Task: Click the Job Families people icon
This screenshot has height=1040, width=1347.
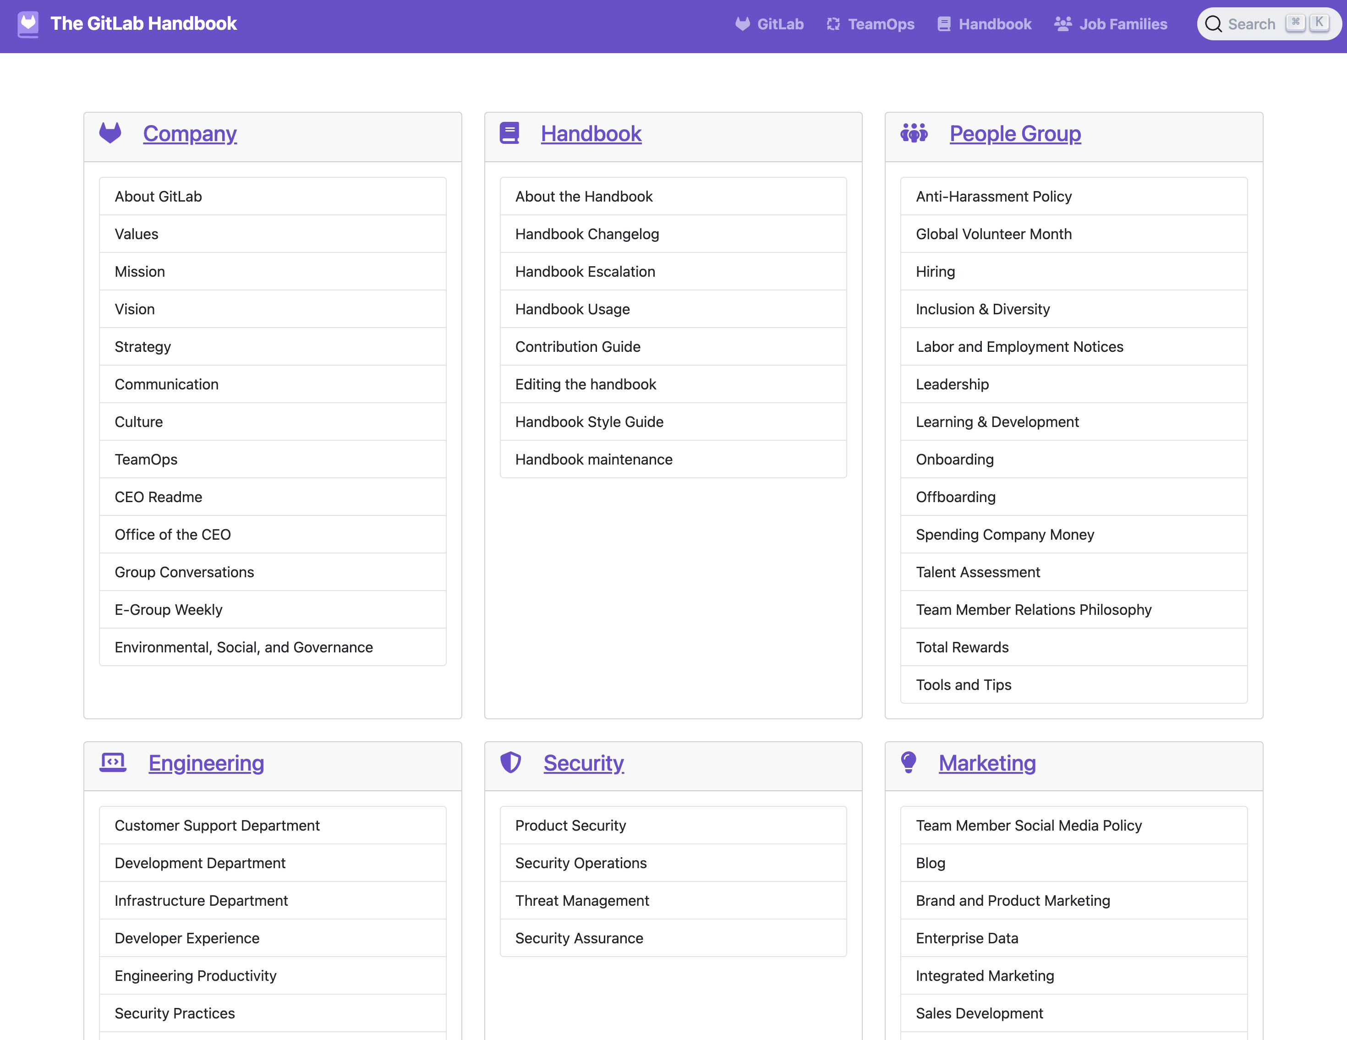Action: [1062, 24]
